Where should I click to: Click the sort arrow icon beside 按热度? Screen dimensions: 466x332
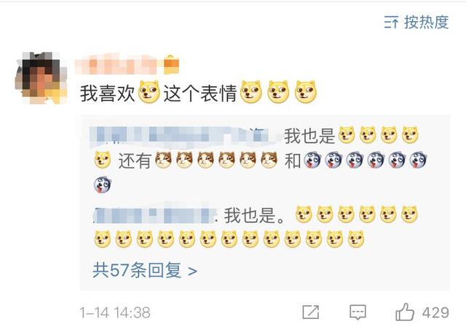tap(391, 23)
